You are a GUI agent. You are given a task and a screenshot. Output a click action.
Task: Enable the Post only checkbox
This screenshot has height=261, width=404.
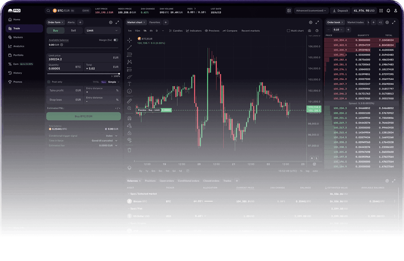(49, 82)
